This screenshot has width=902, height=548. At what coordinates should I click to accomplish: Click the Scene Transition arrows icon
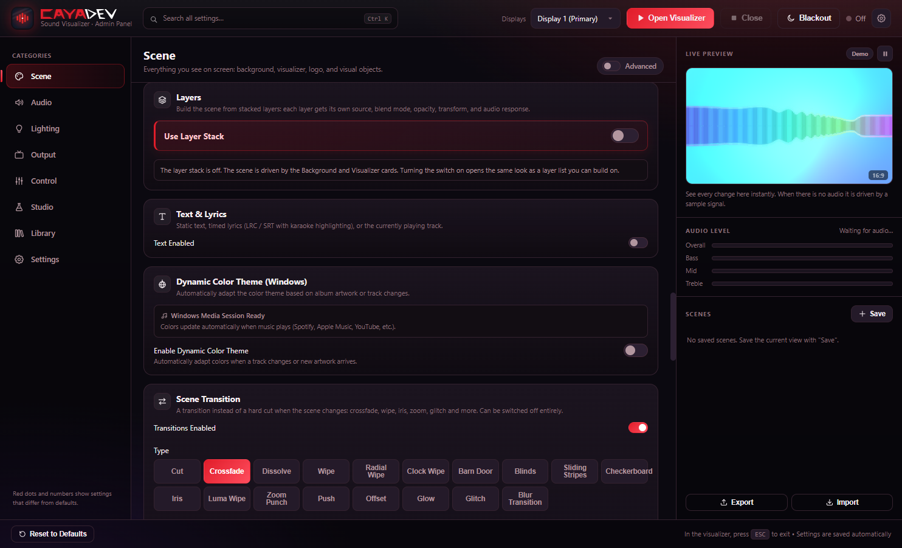coord(162,401)
